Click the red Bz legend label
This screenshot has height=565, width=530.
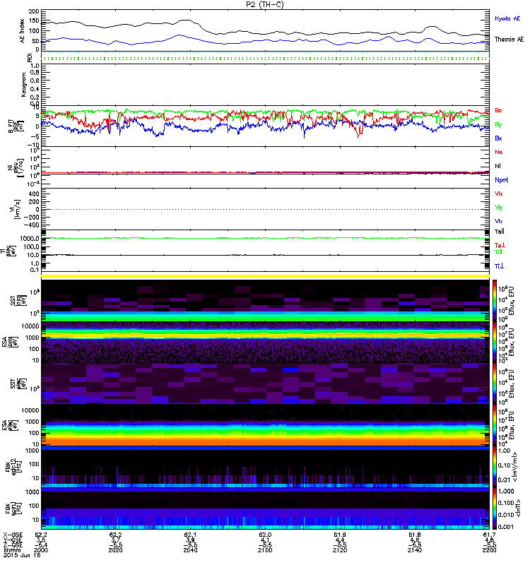click(x=498, y=110)
